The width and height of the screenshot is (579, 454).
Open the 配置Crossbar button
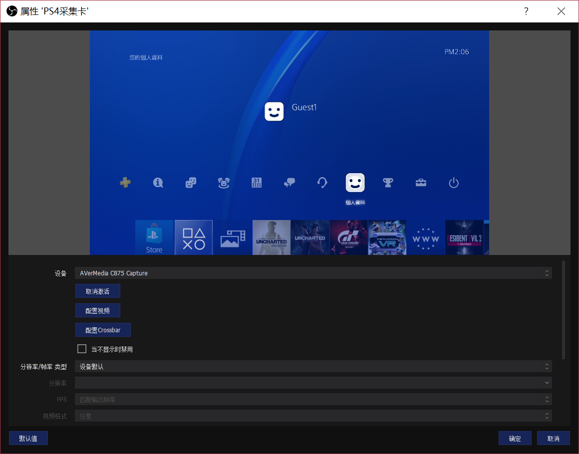(103, 330)
